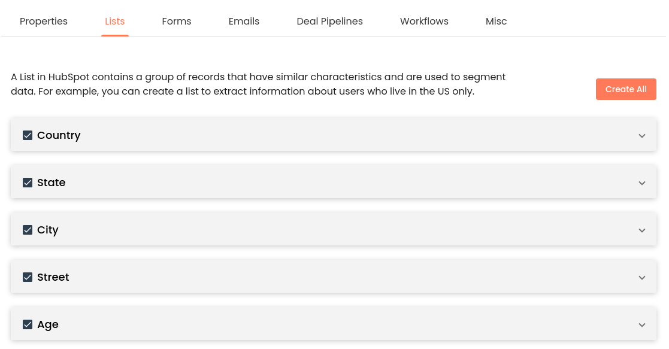The image size is (669, 349).
Task: Expand the Country list section
Action: point(641,135)
